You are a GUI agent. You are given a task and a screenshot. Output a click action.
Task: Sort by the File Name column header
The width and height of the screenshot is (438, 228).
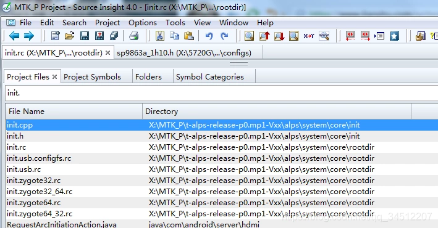click(x=74, y=111)
